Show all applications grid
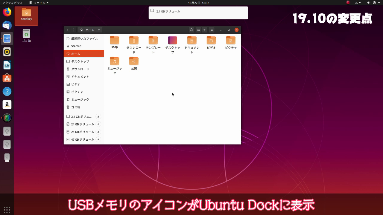The image size is (383, 215). pyautogui.click(x=7, y=209)
